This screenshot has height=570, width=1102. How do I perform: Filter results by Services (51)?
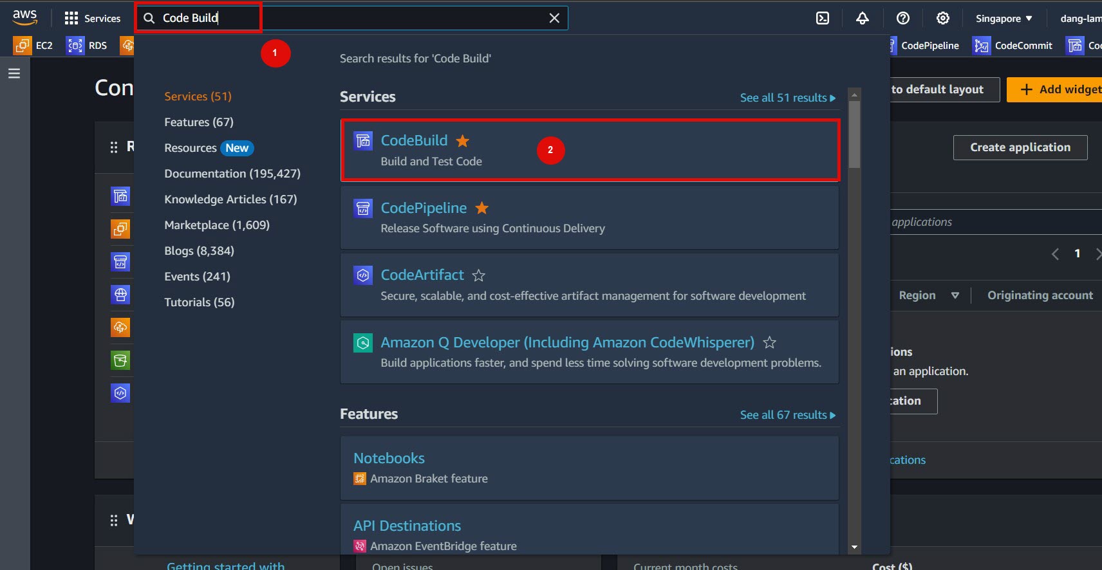pos(198,97)
